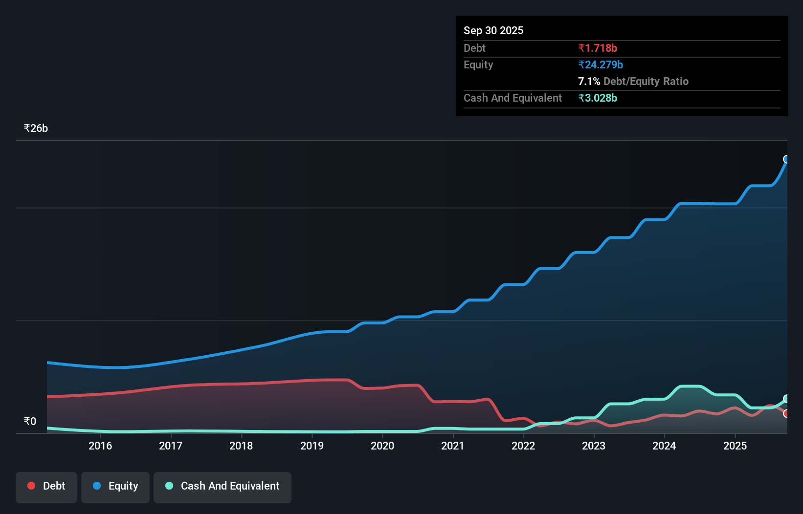Click the Sep 30 2025 tooltip date
803x514 pixels.
click(493, 30)
